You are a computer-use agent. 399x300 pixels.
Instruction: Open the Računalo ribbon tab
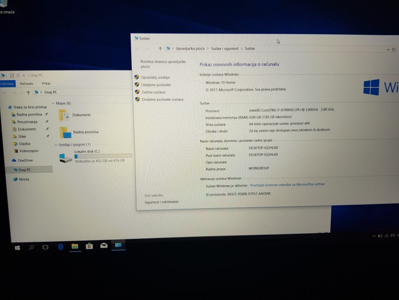(x=26, y=83)
